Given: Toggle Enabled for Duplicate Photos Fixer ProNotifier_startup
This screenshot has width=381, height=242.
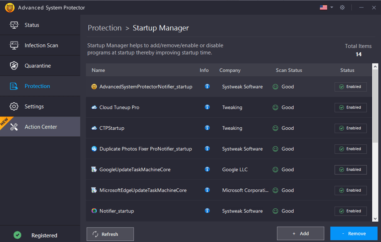Looking at the screenshot, I should [350, 149].
